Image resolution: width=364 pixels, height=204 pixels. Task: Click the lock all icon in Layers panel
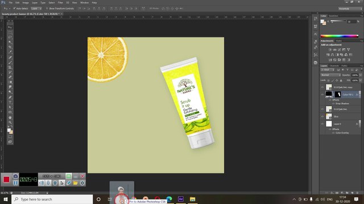pyautogui.click(x=341, y=80)
